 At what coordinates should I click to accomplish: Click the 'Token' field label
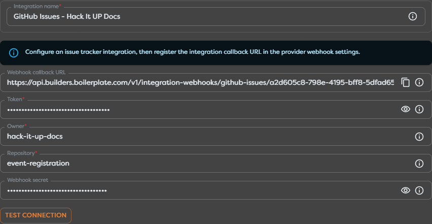(16, 99)
